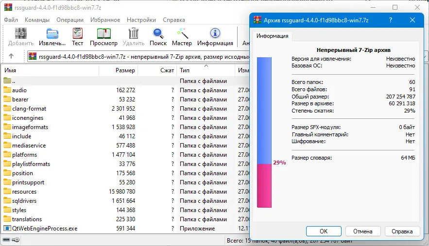
Task: Click the position folder icon
Action: click(x=7, y=173)
